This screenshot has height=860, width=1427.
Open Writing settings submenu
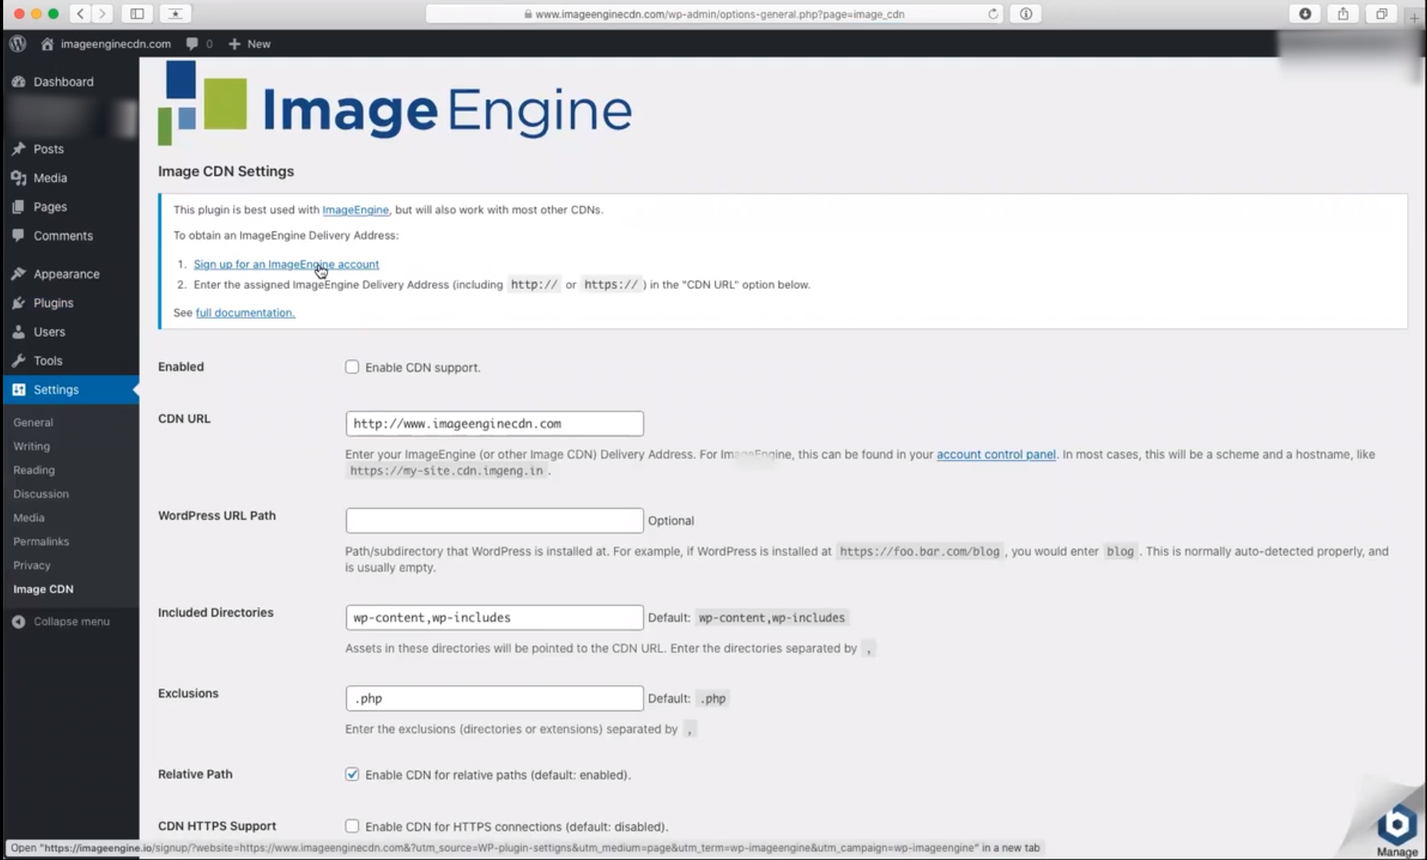coord(31,446)
